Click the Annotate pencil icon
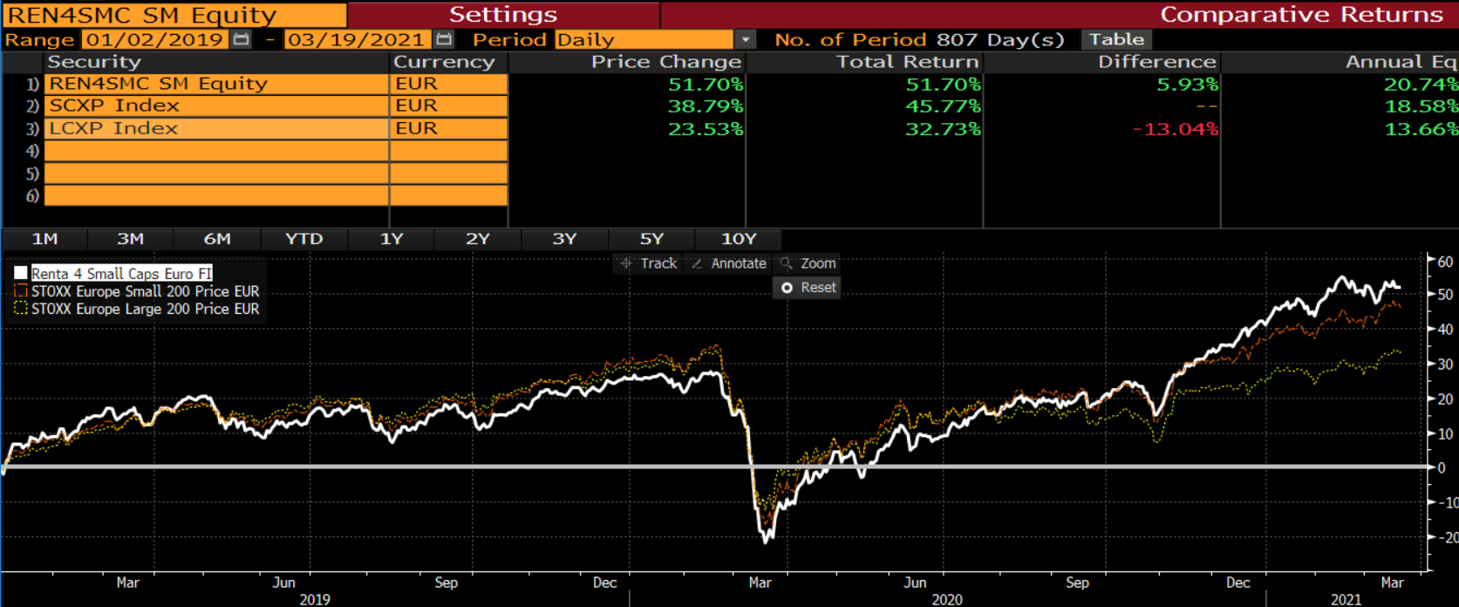 [696, 263]
